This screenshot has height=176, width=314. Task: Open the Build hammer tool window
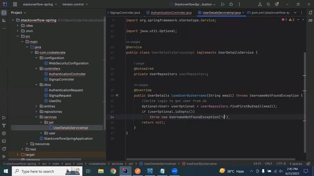4,126
